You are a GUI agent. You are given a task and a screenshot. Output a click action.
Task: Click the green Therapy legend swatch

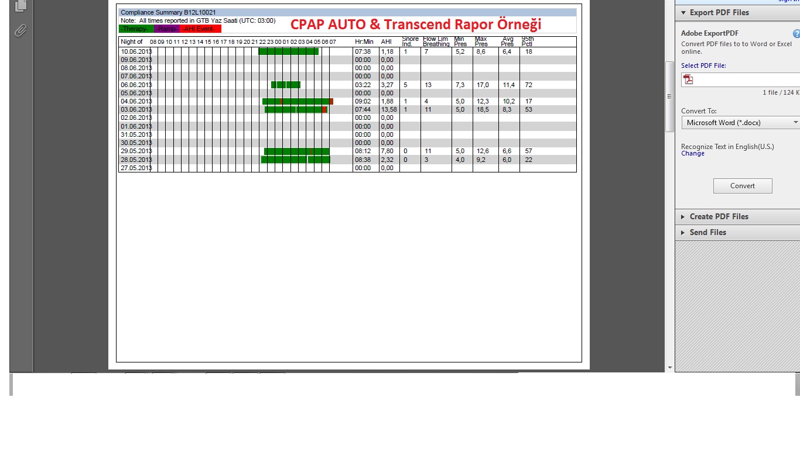click(136, 29)
